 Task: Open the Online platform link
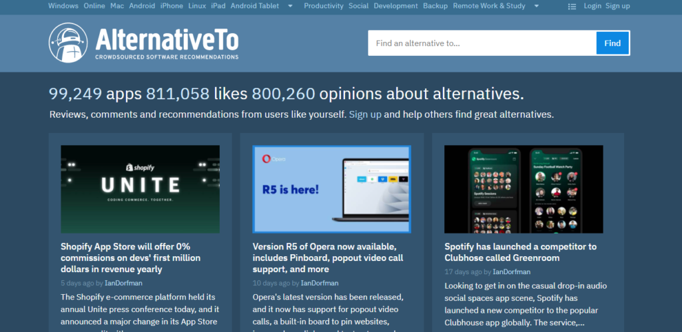(x=95, y=6)
